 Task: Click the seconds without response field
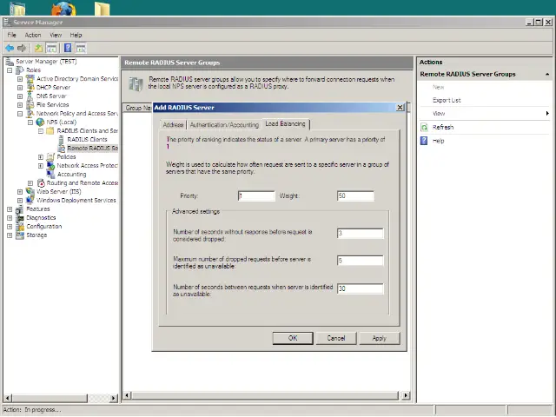click(x=361, y=234)
